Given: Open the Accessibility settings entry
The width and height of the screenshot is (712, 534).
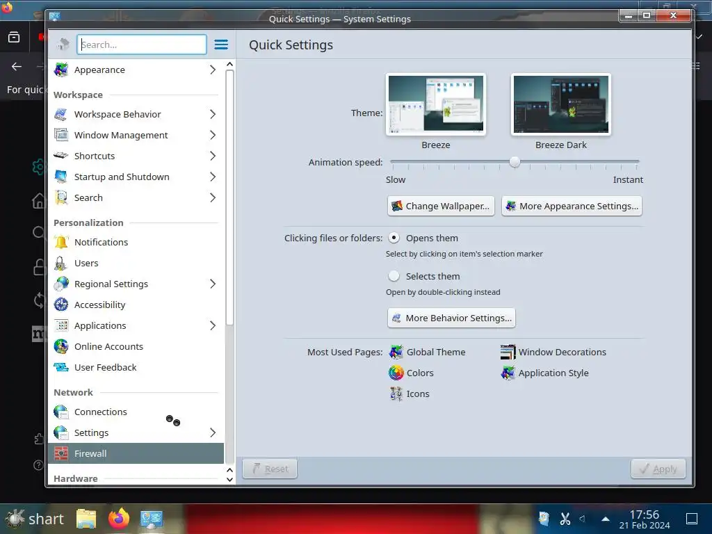Looking at the screenshot, I should (x=136, y=305).
